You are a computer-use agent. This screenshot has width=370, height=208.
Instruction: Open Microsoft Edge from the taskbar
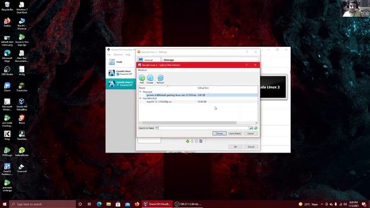tap(99, 204)
